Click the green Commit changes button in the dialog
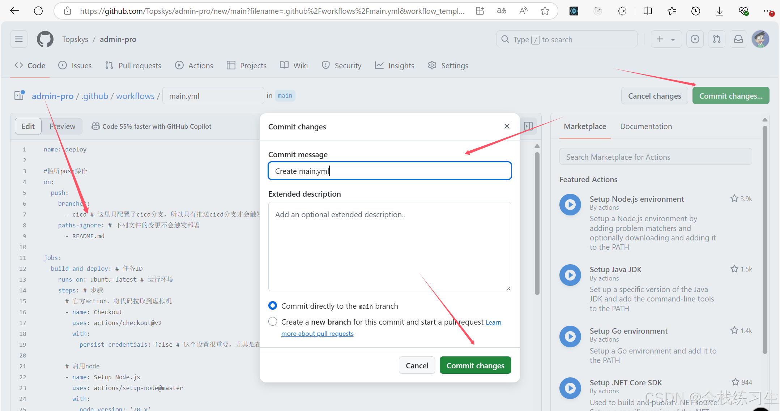 pyautogui.click(x=475, y=365)
